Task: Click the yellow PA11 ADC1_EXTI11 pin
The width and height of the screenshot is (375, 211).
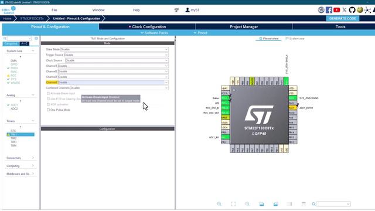Action: [x=293, y=108]
